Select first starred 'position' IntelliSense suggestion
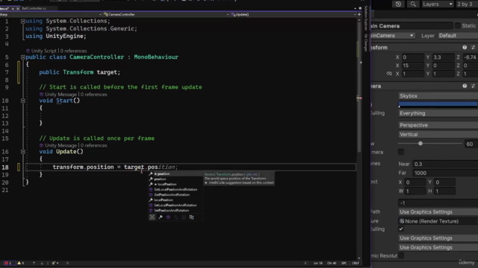The image size is (478, 268). coord(176,173)
